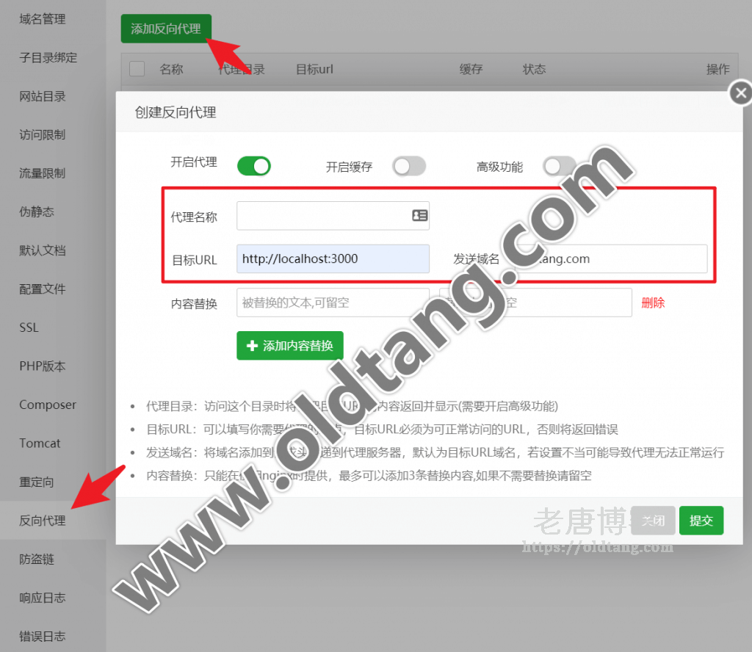Disable the 开启代理 toggle

(x=253, y=167)
